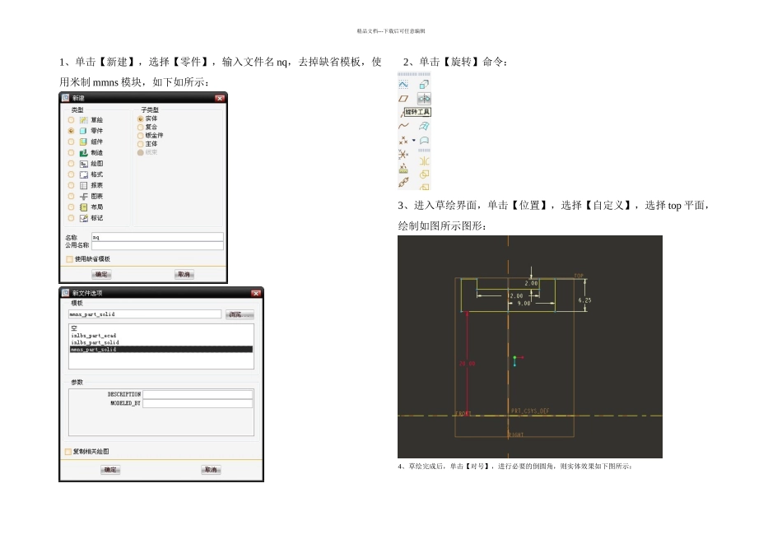Select the Revolve tool icon
Image resolution: width=782 pixels, height=553 pixels.
point(425,98)
